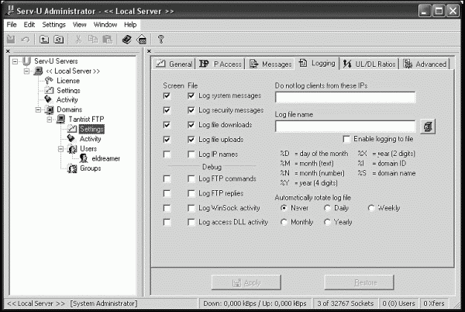The image size is (465, 312).
Task: Select eldreamer user in the tree
Action: (105, 158)
